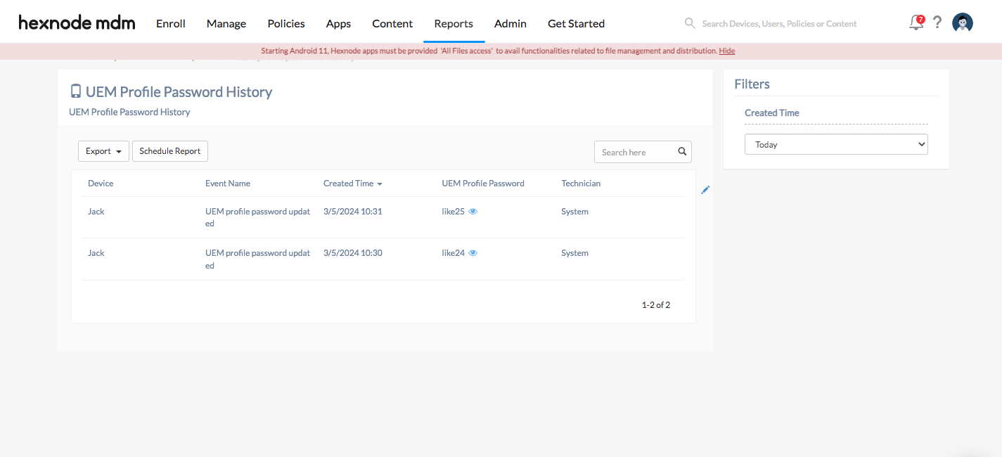Open the help question mark icon
Screen dimensions: 1002x457
tap(937, 22)
